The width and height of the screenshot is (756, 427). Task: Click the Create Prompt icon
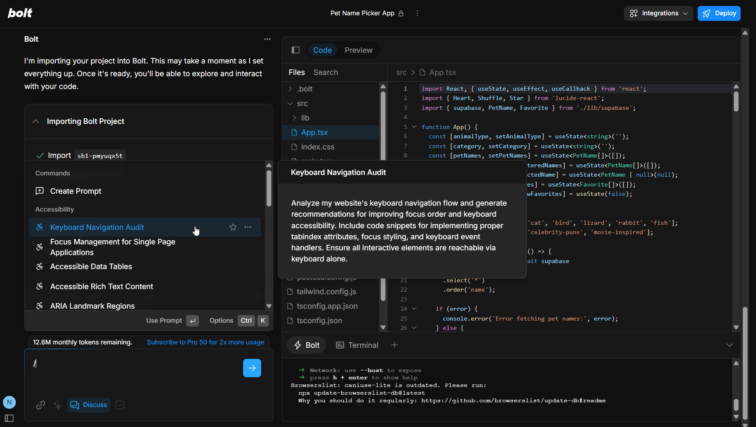click(39, 191)
